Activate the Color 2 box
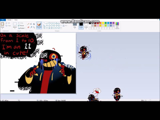This screenshot has height=120, width=160. pos(86,26)
